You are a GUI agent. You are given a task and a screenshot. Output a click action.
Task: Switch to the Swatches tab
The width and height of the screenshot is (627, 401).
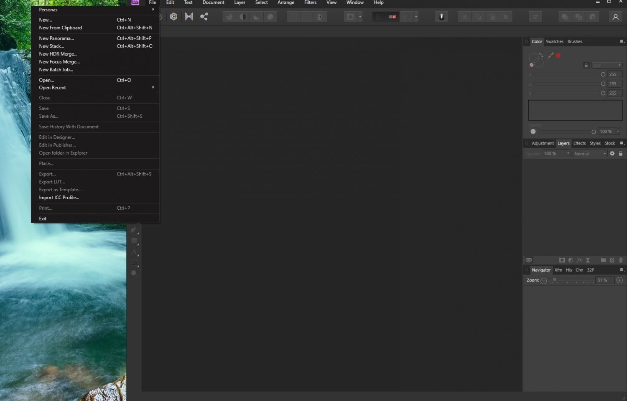pyautogui.click(x=555, y=41)
